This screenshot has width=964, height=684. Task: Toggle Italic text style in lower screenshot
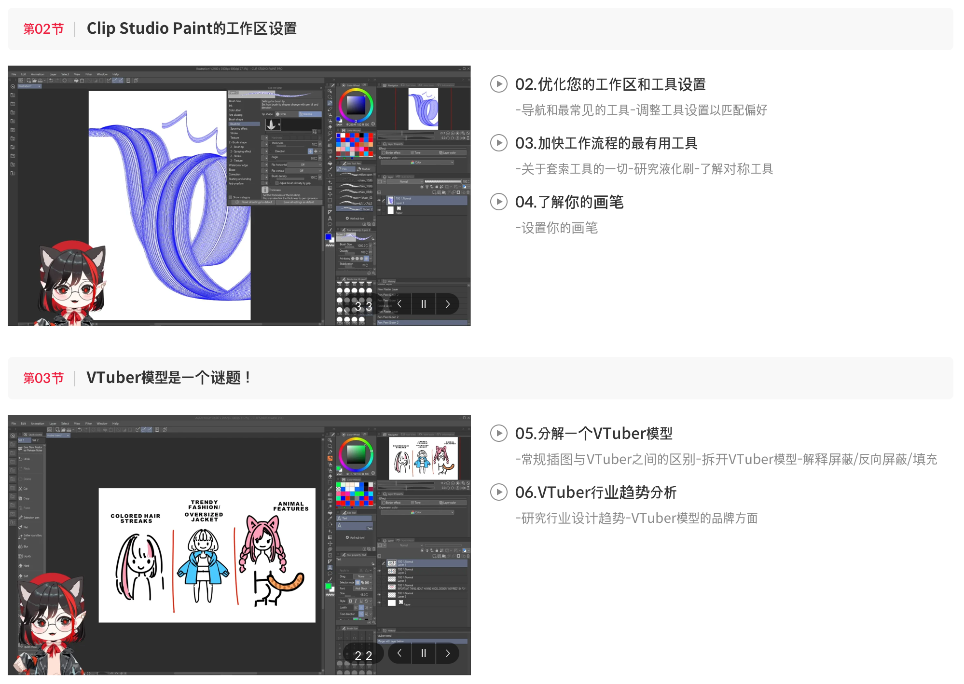tap(356, 601)
